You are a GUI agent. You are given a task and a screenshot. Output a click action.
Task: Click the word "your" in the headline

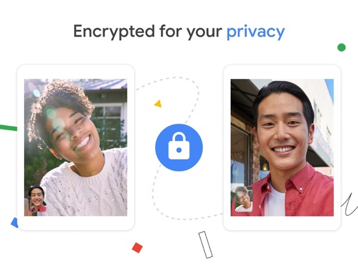(204, 32)
